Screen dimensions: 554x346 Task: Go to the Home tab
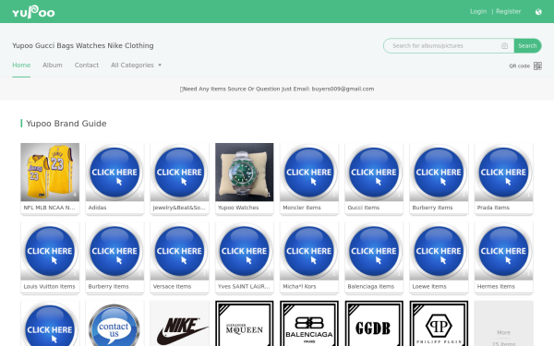tap(21, 66)
